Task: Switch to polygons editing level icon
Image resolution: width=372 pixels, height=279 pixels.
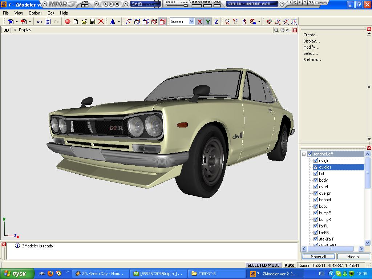Action: click(154, 21)
